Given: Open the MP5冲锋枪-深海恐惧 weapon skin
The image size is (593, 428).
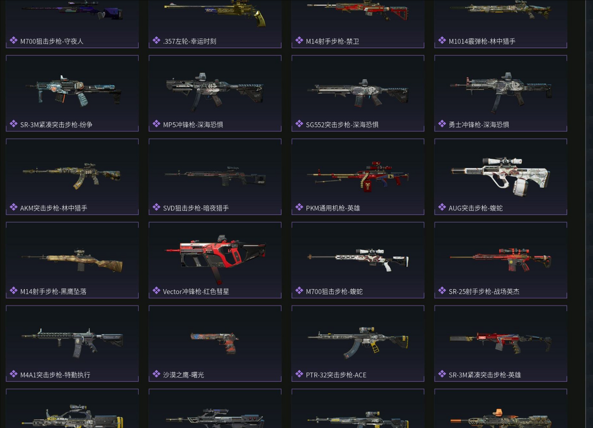Looking at the screenshot, I should (x=215, y=93).
